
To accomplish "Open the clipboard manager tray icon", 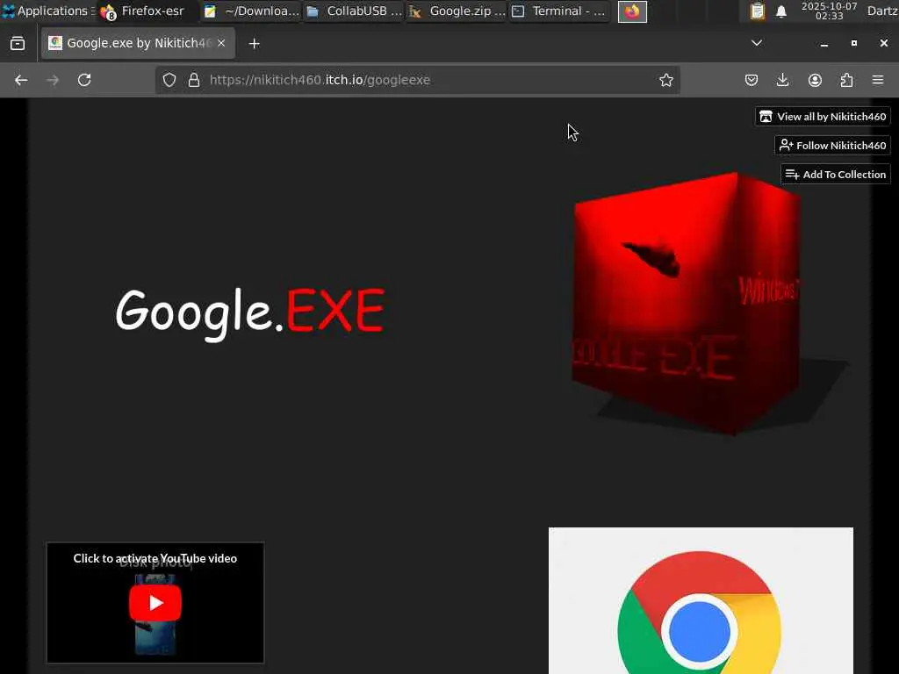I will tap(757, 11).
